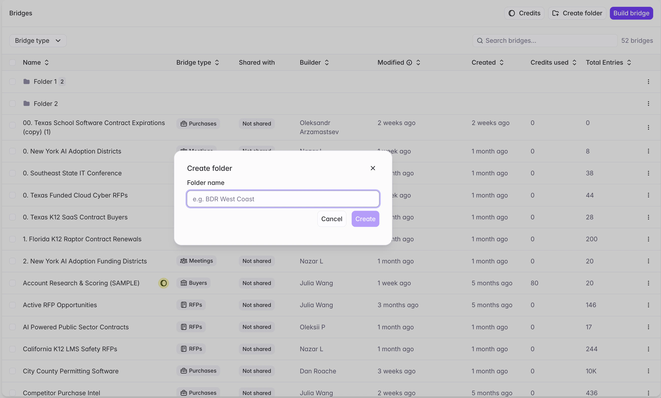The width and height of the screenshot is (661, 398).
Task: Start a new bridge with Build bridge
Action: (631, 13)
